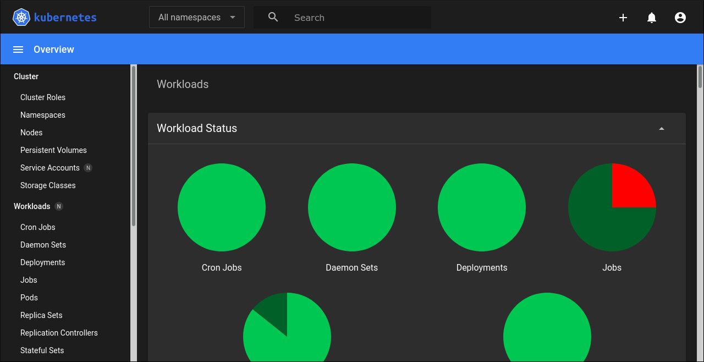This screenshot has width=704, height=362.
Task: Expand the namespace selector arrow
Action: pos(232,17)
